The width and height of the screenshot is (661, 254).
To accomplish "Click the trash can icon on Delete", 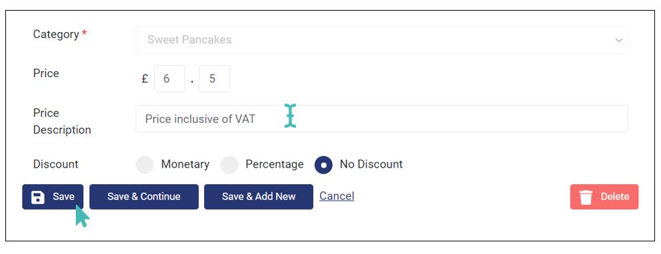I will 586,197.
